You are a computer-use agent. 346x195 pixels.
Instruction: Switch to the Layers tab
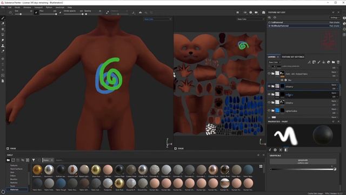pos(271,57)
